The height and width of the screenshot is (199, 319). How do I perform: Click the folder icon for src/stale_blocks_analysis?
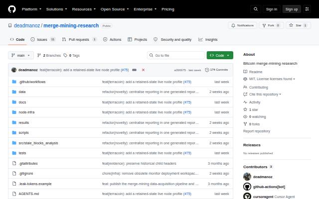coord(14,143)
